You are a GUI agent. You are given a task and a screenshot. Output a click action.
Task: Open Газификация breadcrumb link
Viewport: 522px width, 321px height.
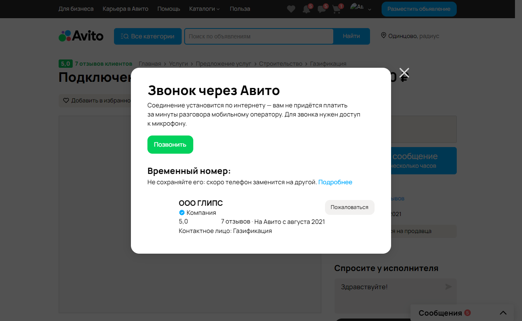(328, 64)
